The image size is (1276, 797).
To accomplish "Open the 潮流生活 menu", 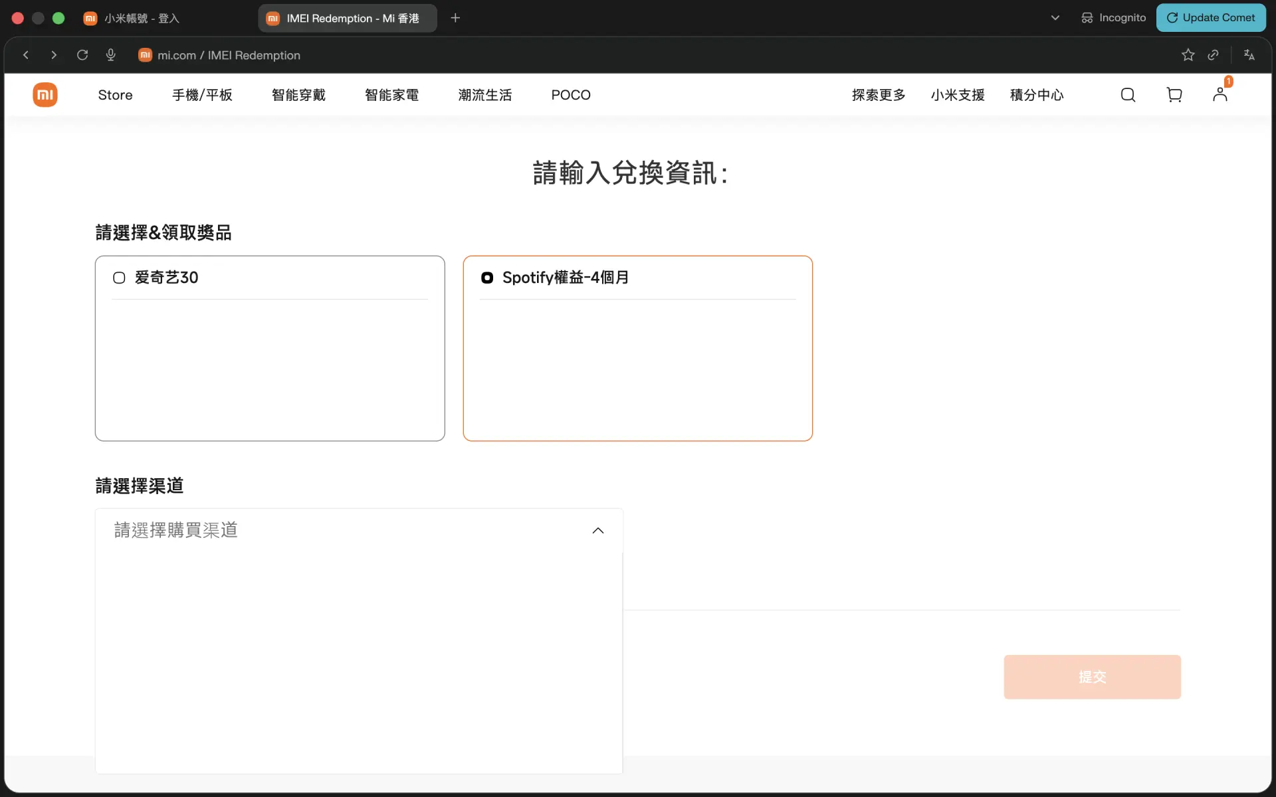I will click(x=485, y=95).
